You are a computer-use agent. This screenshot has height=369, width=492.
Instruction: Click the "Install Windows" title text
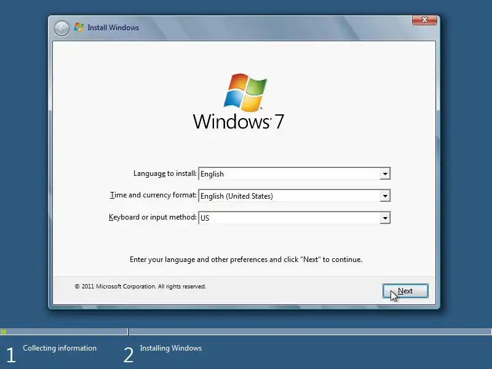click(113, 28)
